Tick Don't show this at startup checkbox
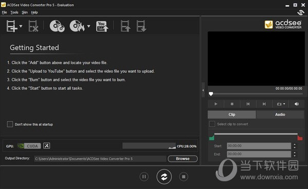 [x=10, y=124]
